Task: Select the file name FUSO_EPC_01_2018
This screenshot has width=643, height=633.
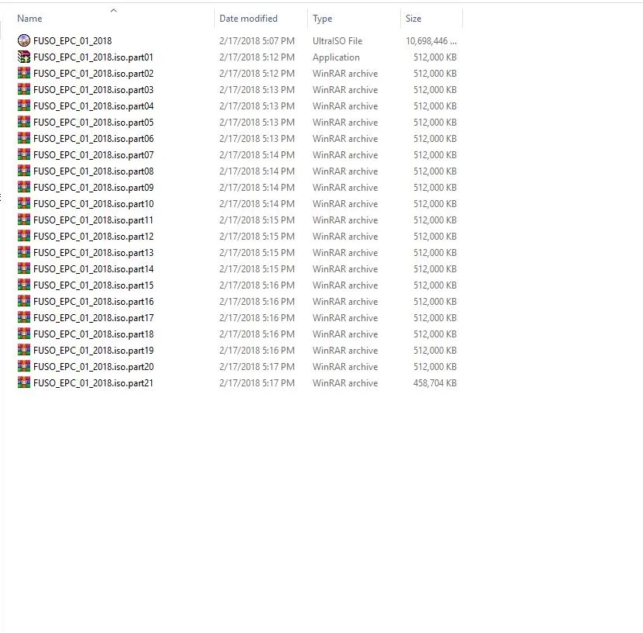Action: (73, 41)
